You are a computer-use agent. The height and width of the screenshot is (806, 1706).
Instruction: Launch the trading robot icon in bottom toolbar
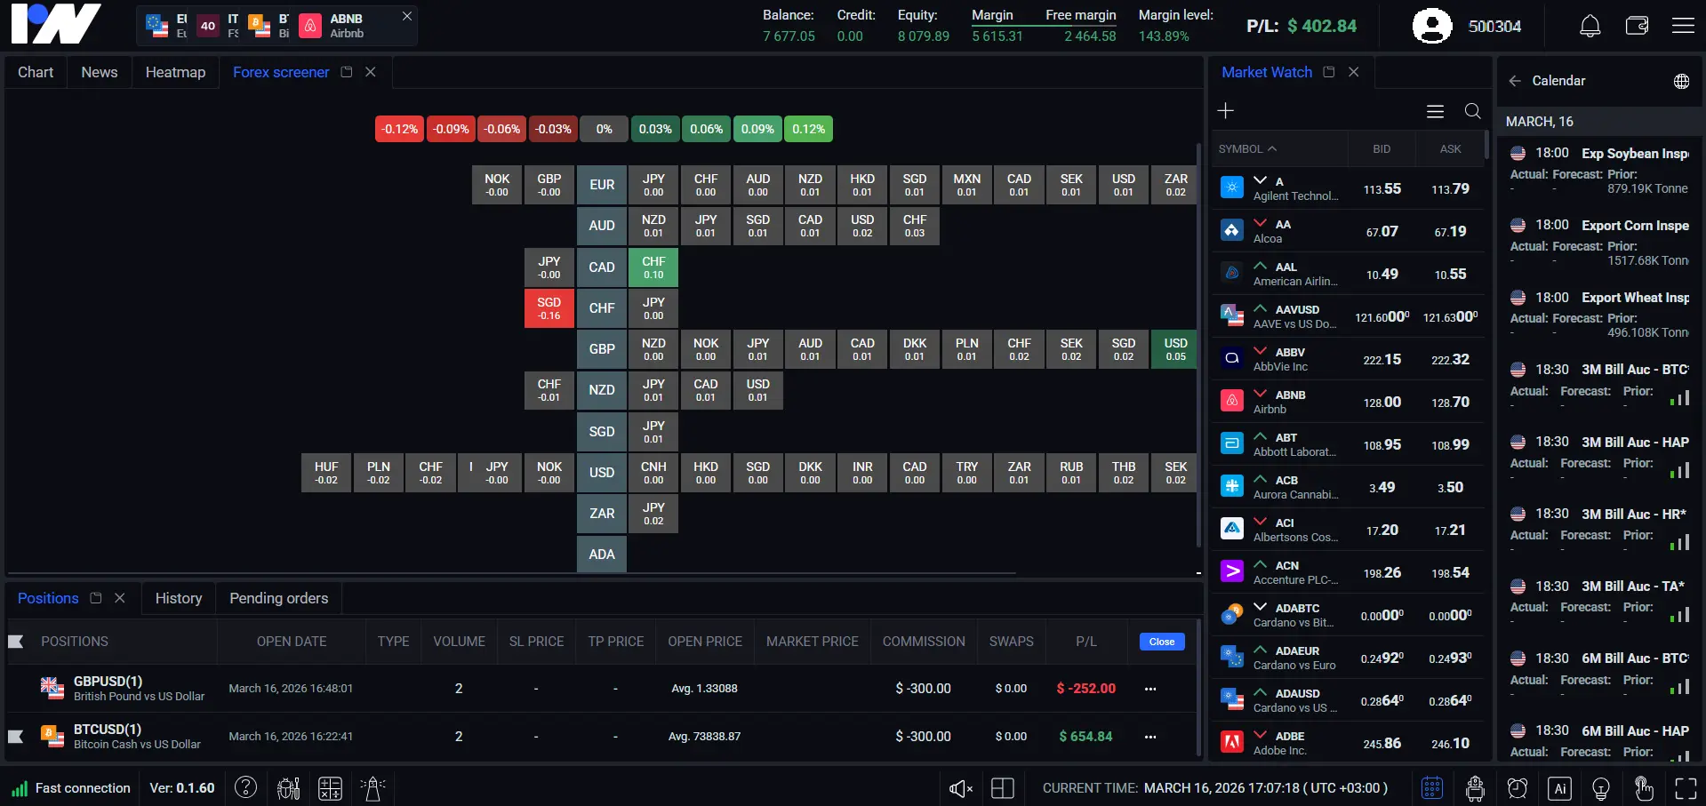tap(1476, 788)
